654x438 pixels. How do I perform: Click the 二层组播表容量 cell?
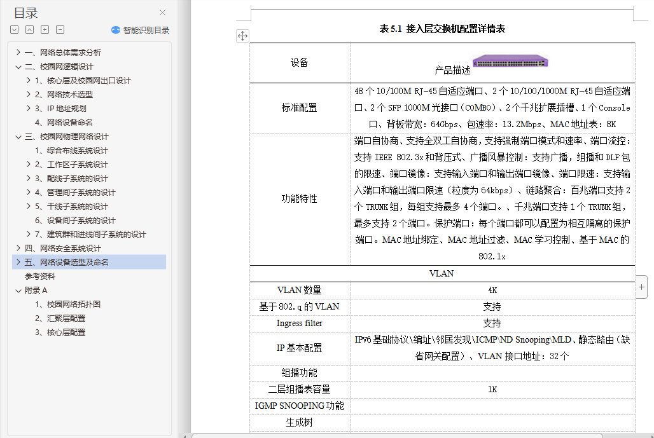pos(299,389)
